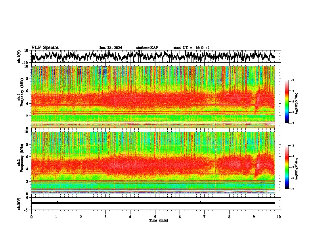Click the black ch.3 voltage trace
314x243 pixels.
[x=153, y=203]
